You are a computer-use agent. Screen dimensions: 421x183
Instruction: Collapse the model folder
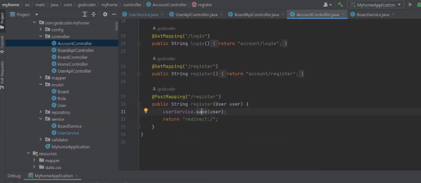tap(41, 85)
